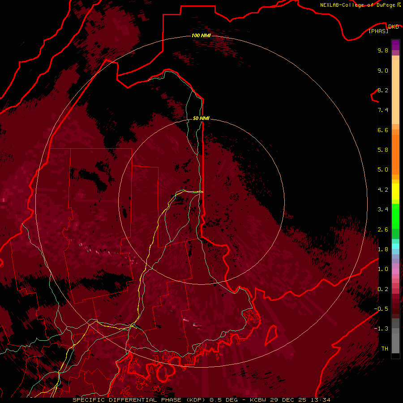This screenshot has width=403, height=403.
Task: Click the -0.5 legend value
Action: (x=381, y=309)
